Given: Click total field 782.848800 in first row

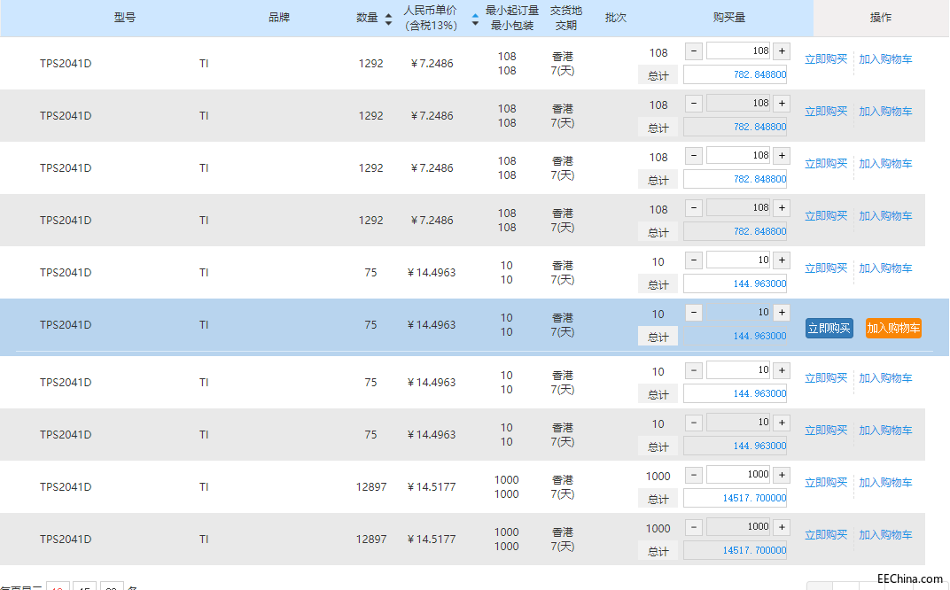Looking at the screenshot, I should click(735, 74).
